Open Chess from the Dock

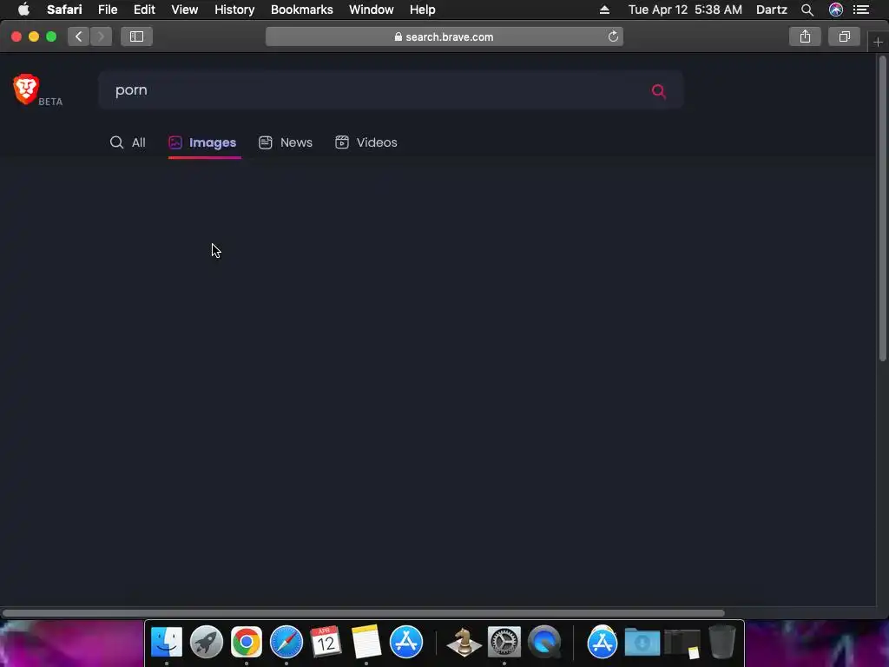point(464,642)
